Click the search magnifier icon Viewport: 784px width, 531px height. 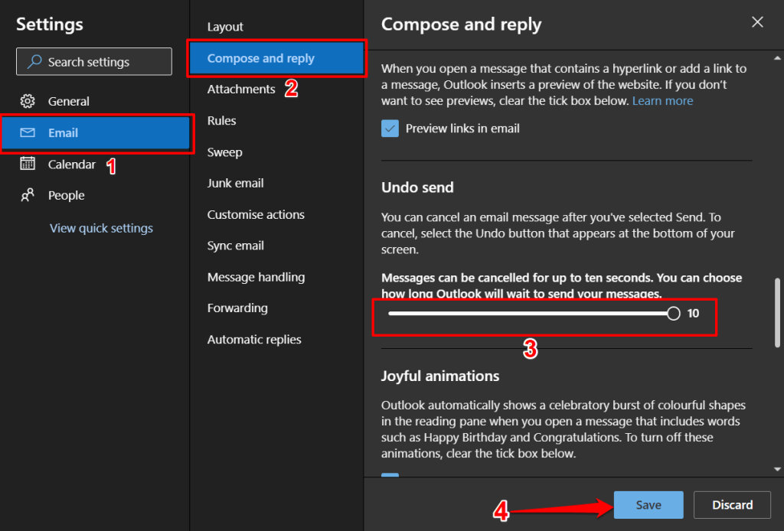point(34,62)
